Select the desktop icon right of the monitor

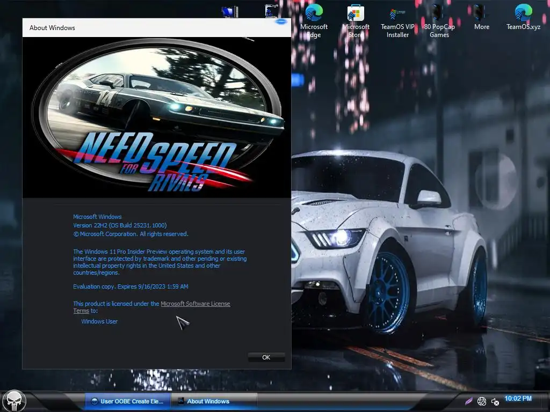point(272,11)
